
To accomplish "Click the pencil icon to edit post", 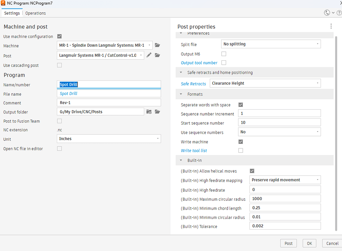I will (x=149, y=55).
